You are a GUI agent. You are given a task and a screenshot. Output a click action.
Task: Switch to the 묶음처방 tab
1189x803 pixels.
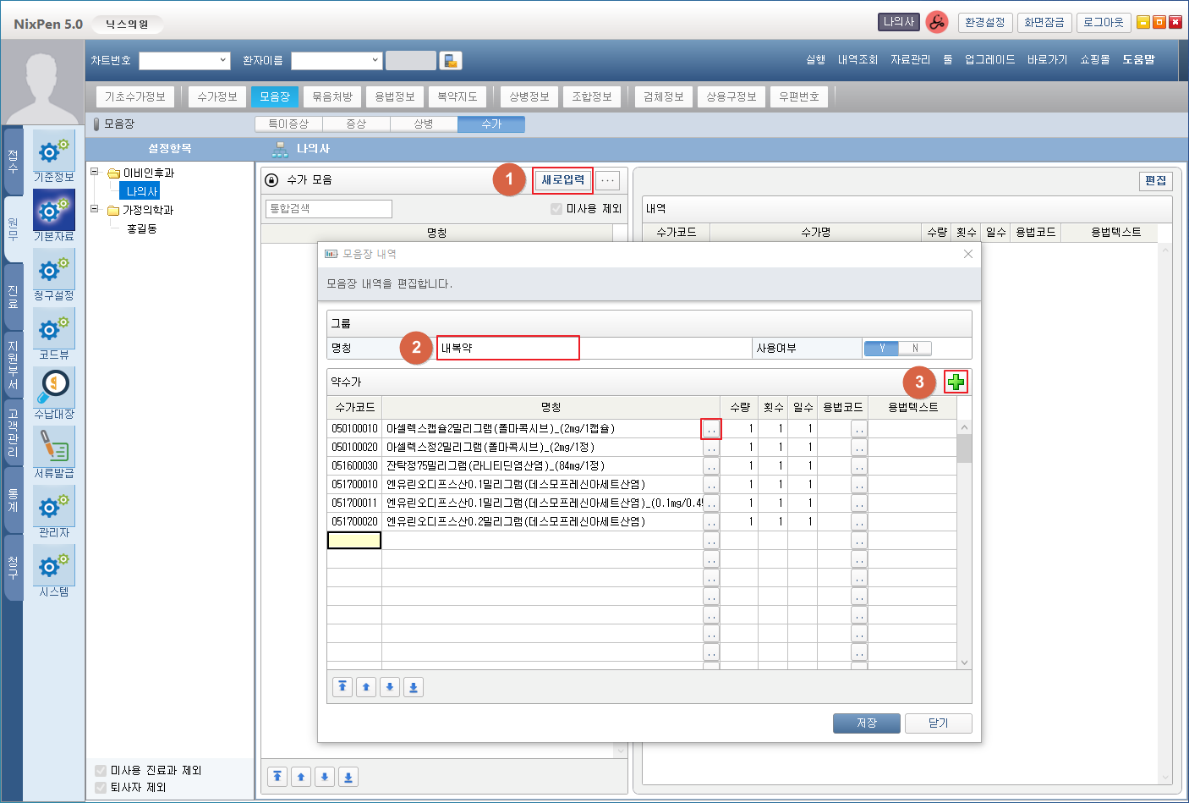[x=332, y=96]
